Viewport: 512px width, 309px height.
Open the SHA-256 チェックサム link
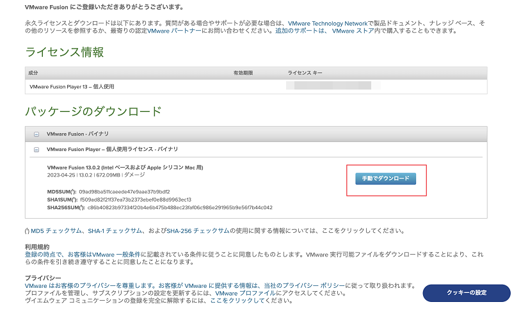pyautogui.click(x=198, y=231)
